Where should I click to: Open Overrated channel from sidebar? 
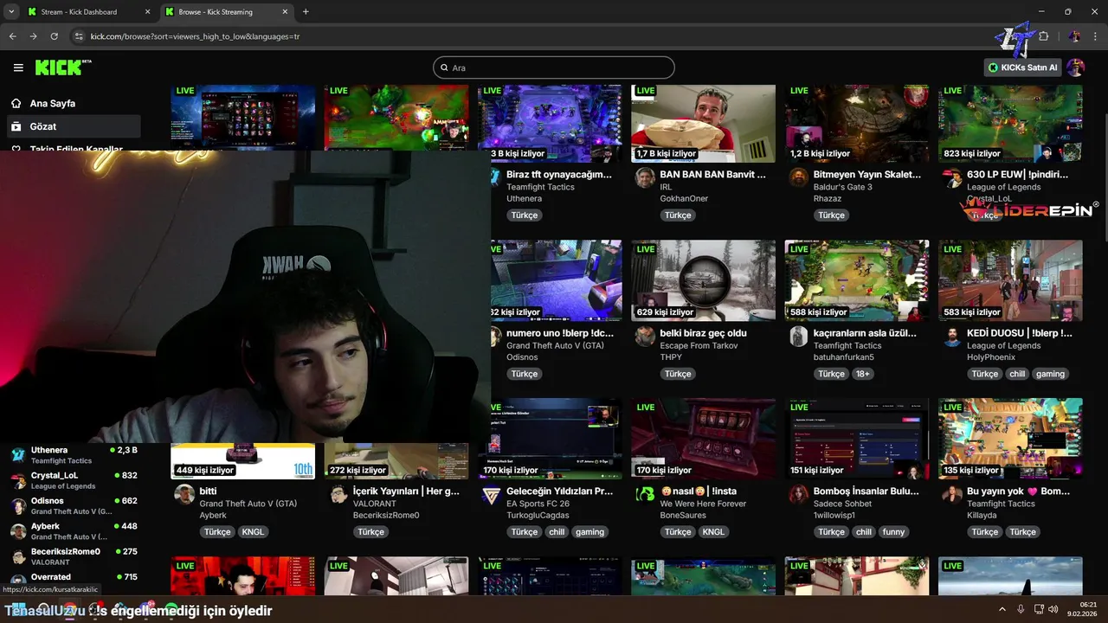coord(73,579)
